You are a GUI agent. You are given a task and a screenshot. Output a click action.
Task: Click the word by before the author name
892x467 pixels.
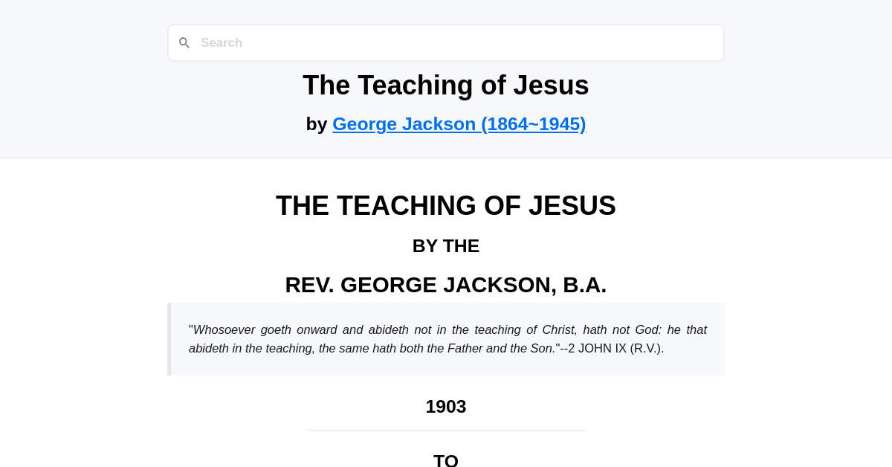point(317,124)
